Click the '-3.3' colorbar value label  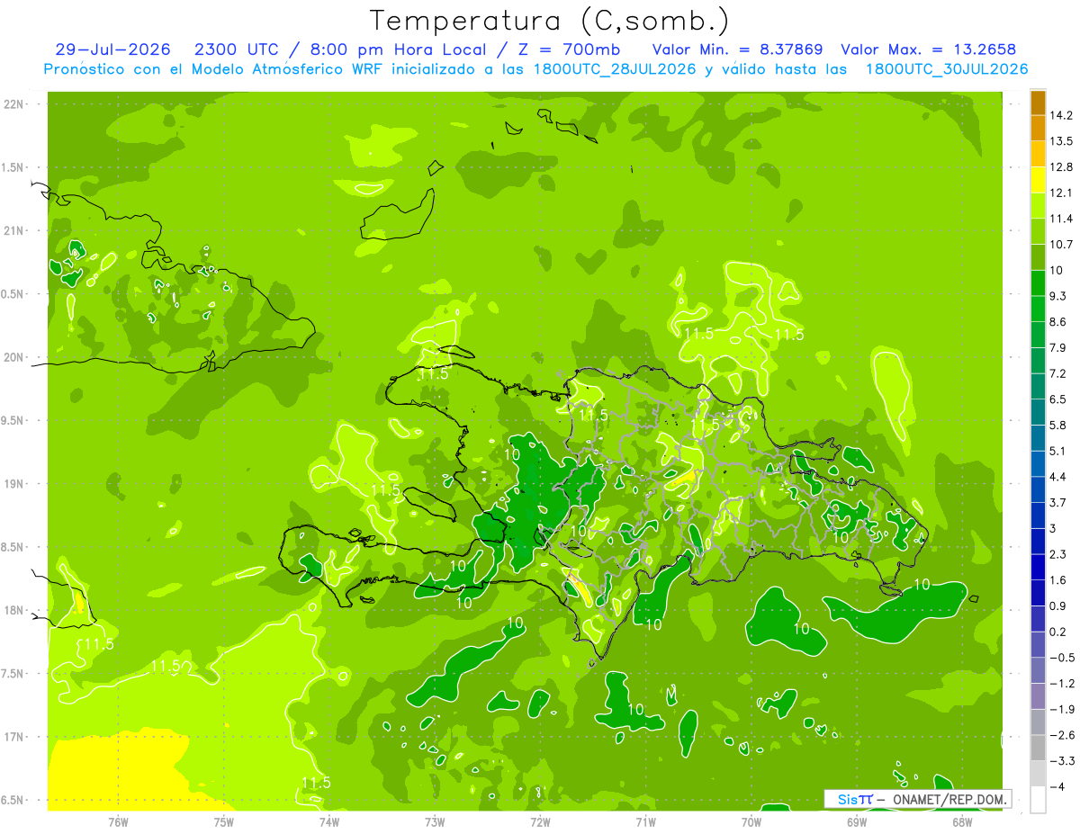coord(1062,761)
